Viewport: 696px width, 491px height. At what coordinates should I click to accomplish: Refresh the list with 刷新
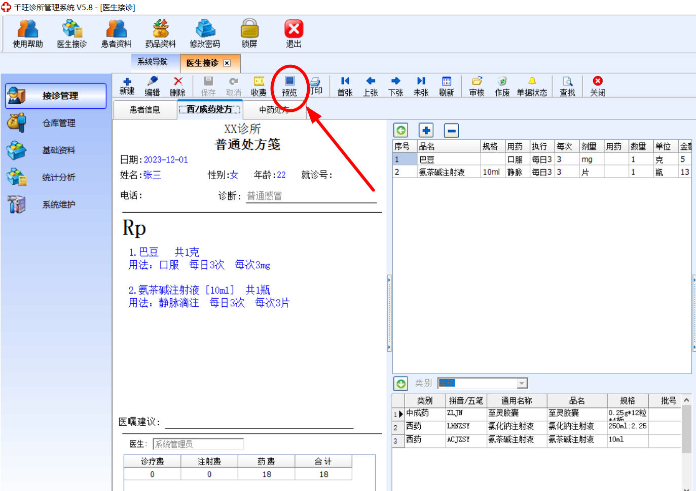pyautogui.click(x=447, y=86)
